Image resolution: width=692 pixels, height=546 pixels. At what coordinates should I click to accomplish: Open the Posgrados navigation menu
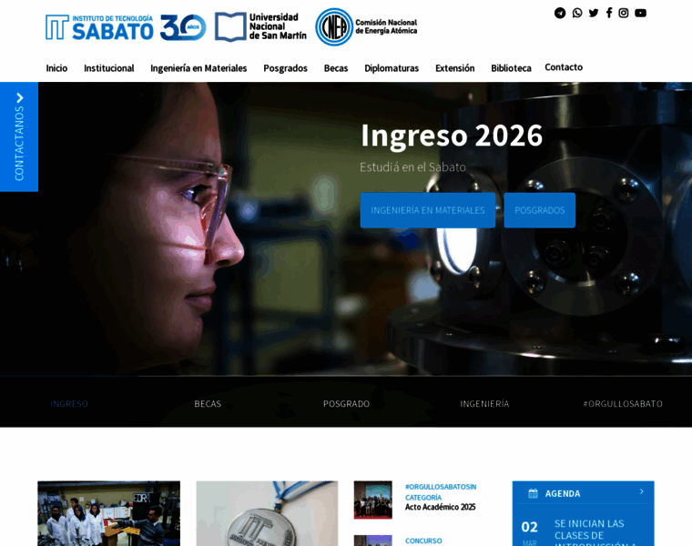(285, 68)
